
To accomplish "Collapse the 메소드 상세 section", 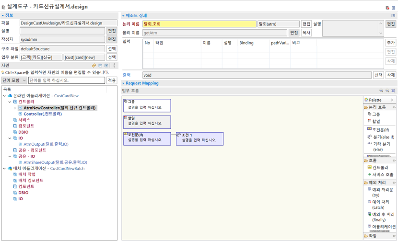I will click(123, 16).
